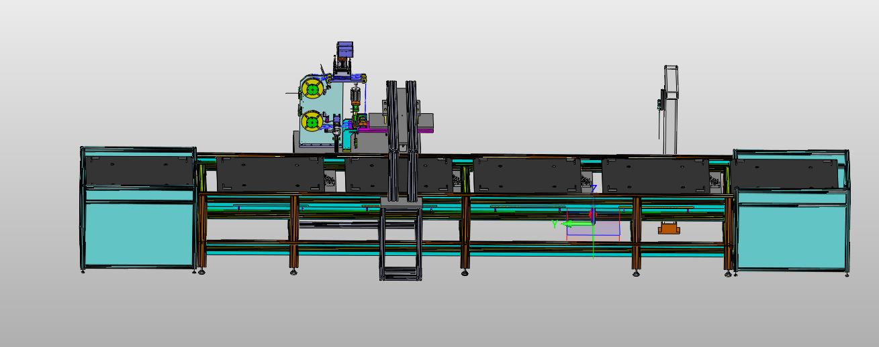Select the dark panel on the left cabinet
The width and height of the screenshot is (879, 347).
(139, 171)
